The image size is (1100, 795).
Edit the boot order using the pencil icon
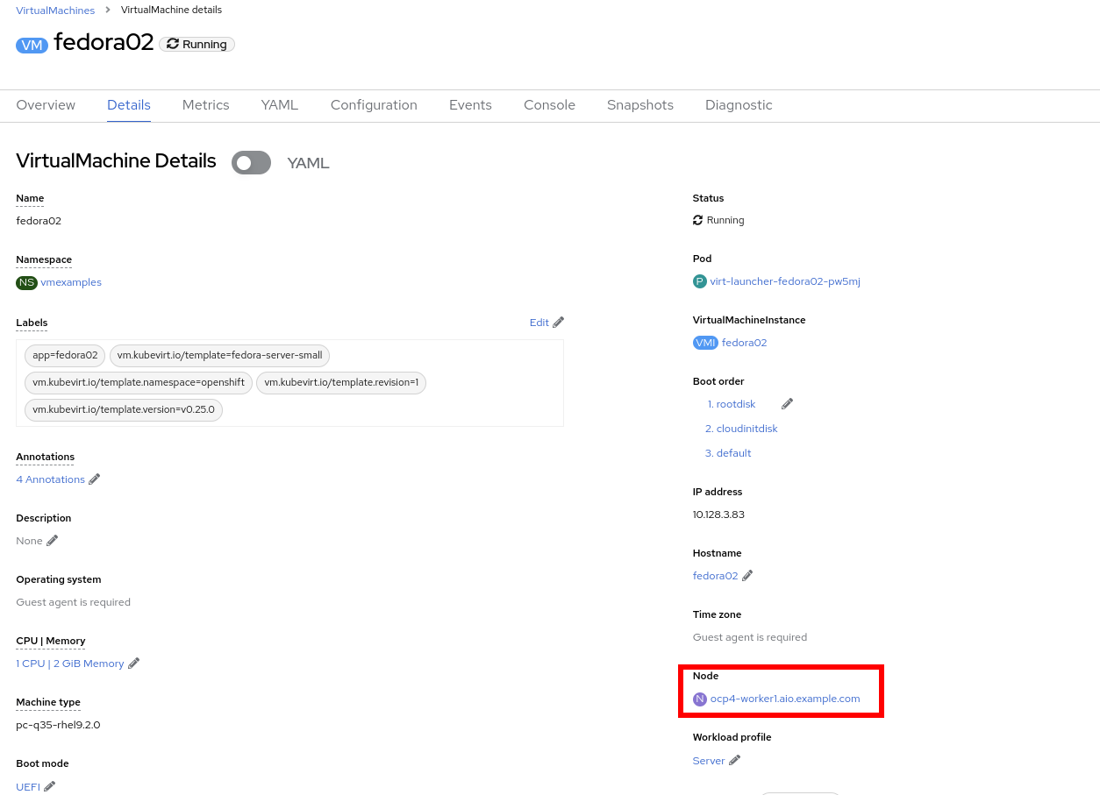[x=787, y=403]
